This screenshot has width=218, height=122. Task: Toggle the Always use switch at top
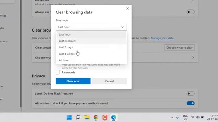(191, 12)
